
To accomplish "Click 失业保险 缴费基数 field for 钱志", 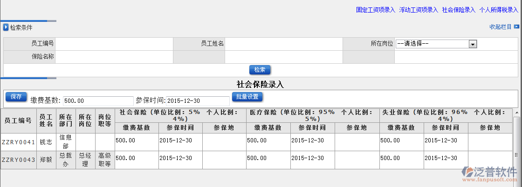I will click(401, 142).
